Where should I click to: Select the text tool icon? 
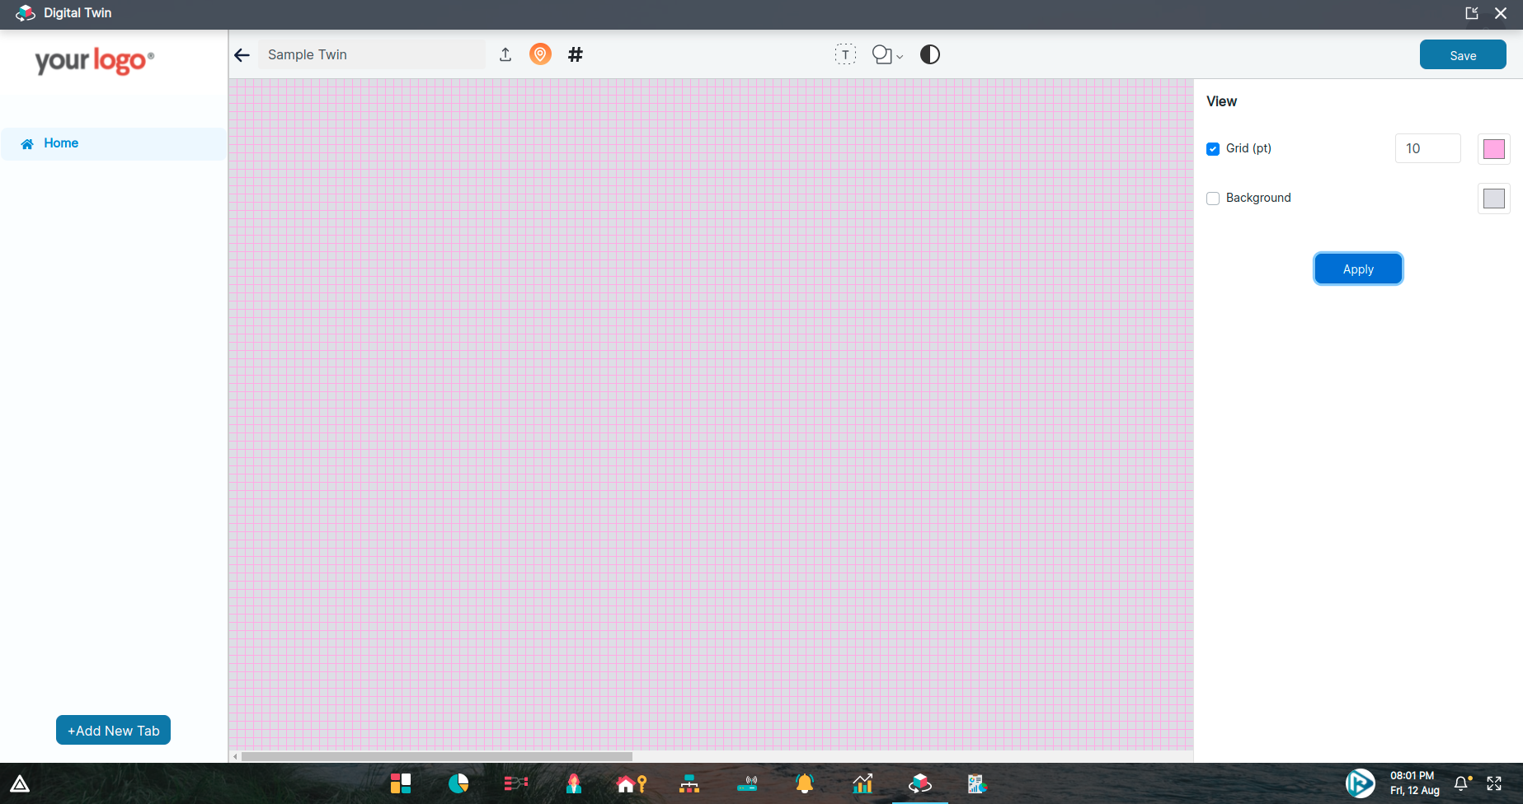coord(845,54)
